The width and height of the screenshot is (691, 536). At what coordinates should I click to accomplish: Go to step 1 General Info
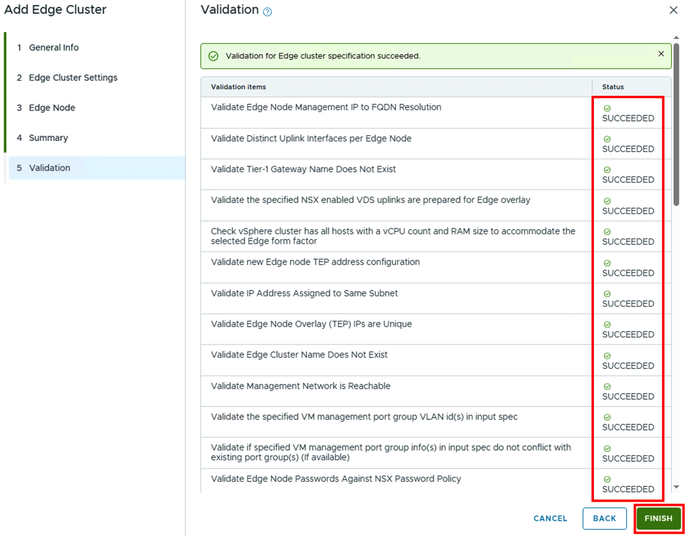click(x=53, y=47)
